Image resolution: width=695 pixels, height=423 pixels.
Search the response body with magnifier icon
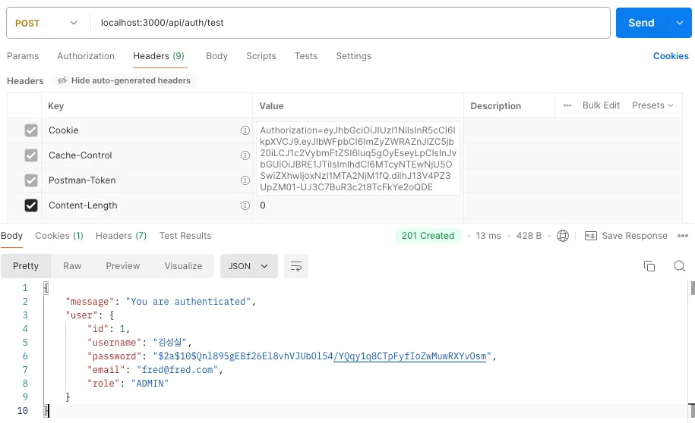click(680, 266)
